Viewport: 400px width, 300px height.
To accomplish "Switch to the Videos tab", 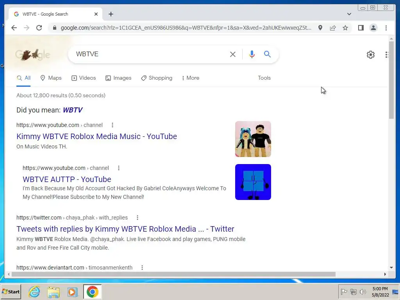I will (x=84, y=78).
